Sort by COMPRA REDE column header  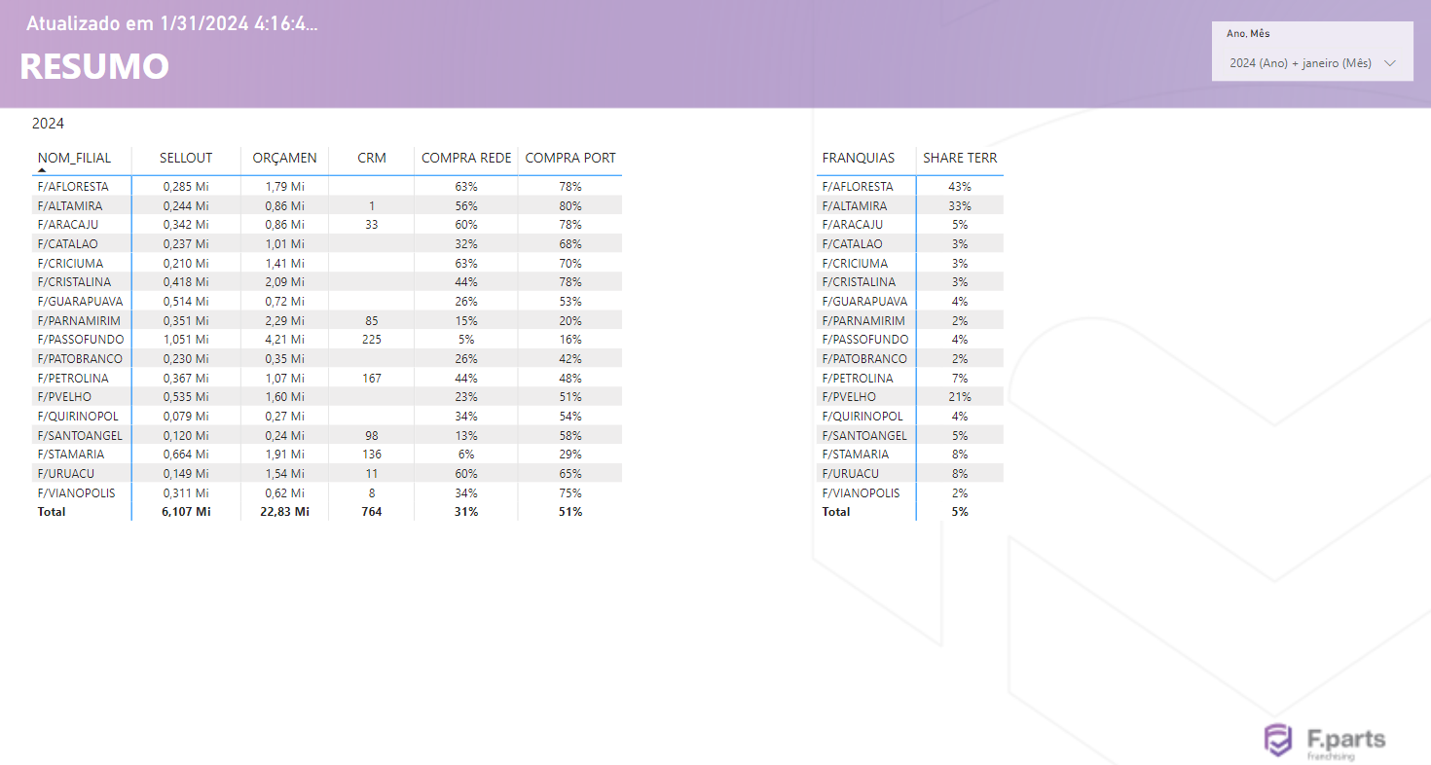click(466, 158)
